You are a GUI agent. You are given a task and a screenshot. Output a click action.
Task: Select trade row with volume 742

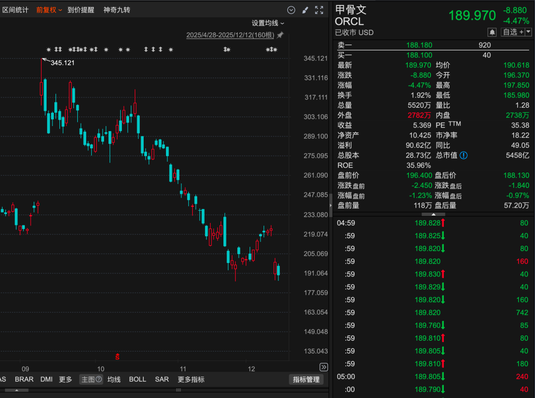coord(432,312)
